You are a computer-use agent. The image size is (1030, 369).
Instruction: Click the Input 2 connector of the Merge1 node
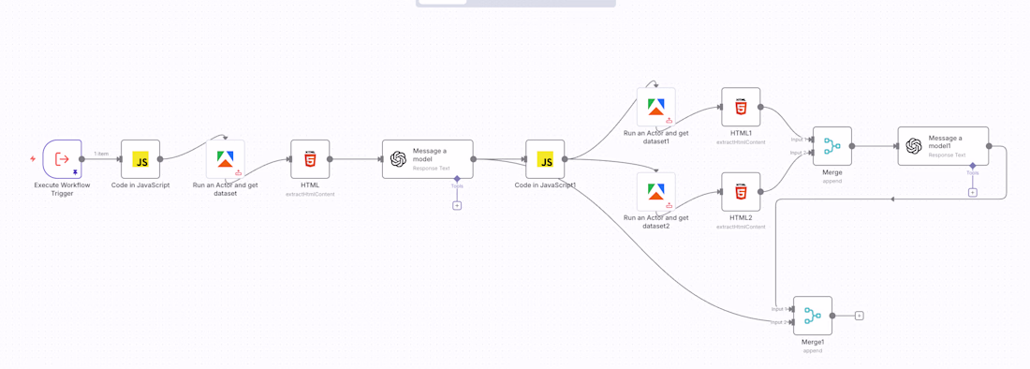pyautogui.click(x=793, y=322)
